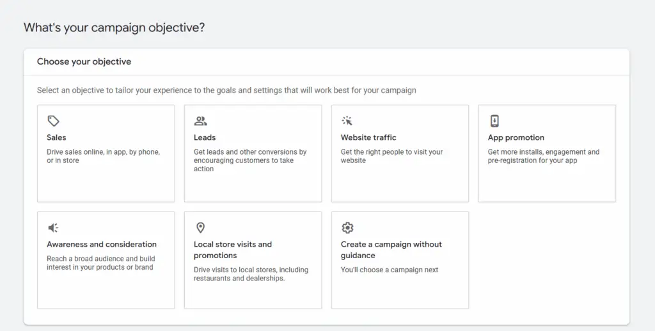
Task: Click 'Get leads and other conversions' description
Action: tap(250, 160)
